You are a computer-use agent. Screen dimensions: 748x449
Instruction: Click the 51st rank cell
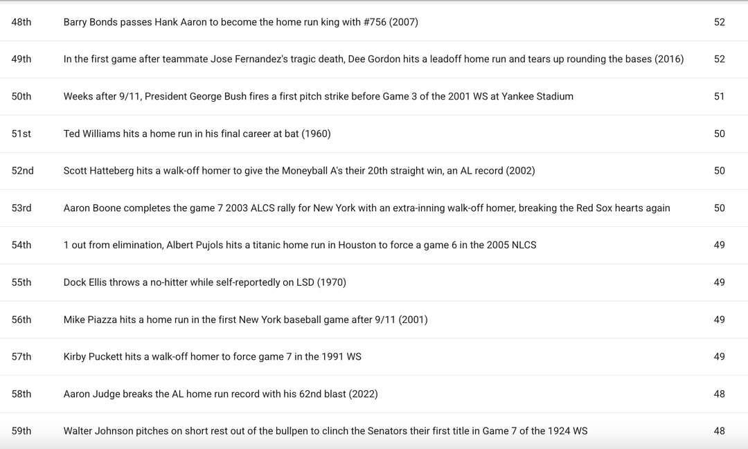click(x=21, y=134)
